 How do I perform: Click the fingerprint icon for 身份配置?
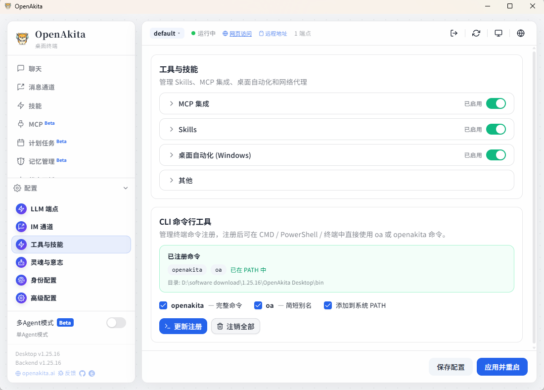[21, 280]
